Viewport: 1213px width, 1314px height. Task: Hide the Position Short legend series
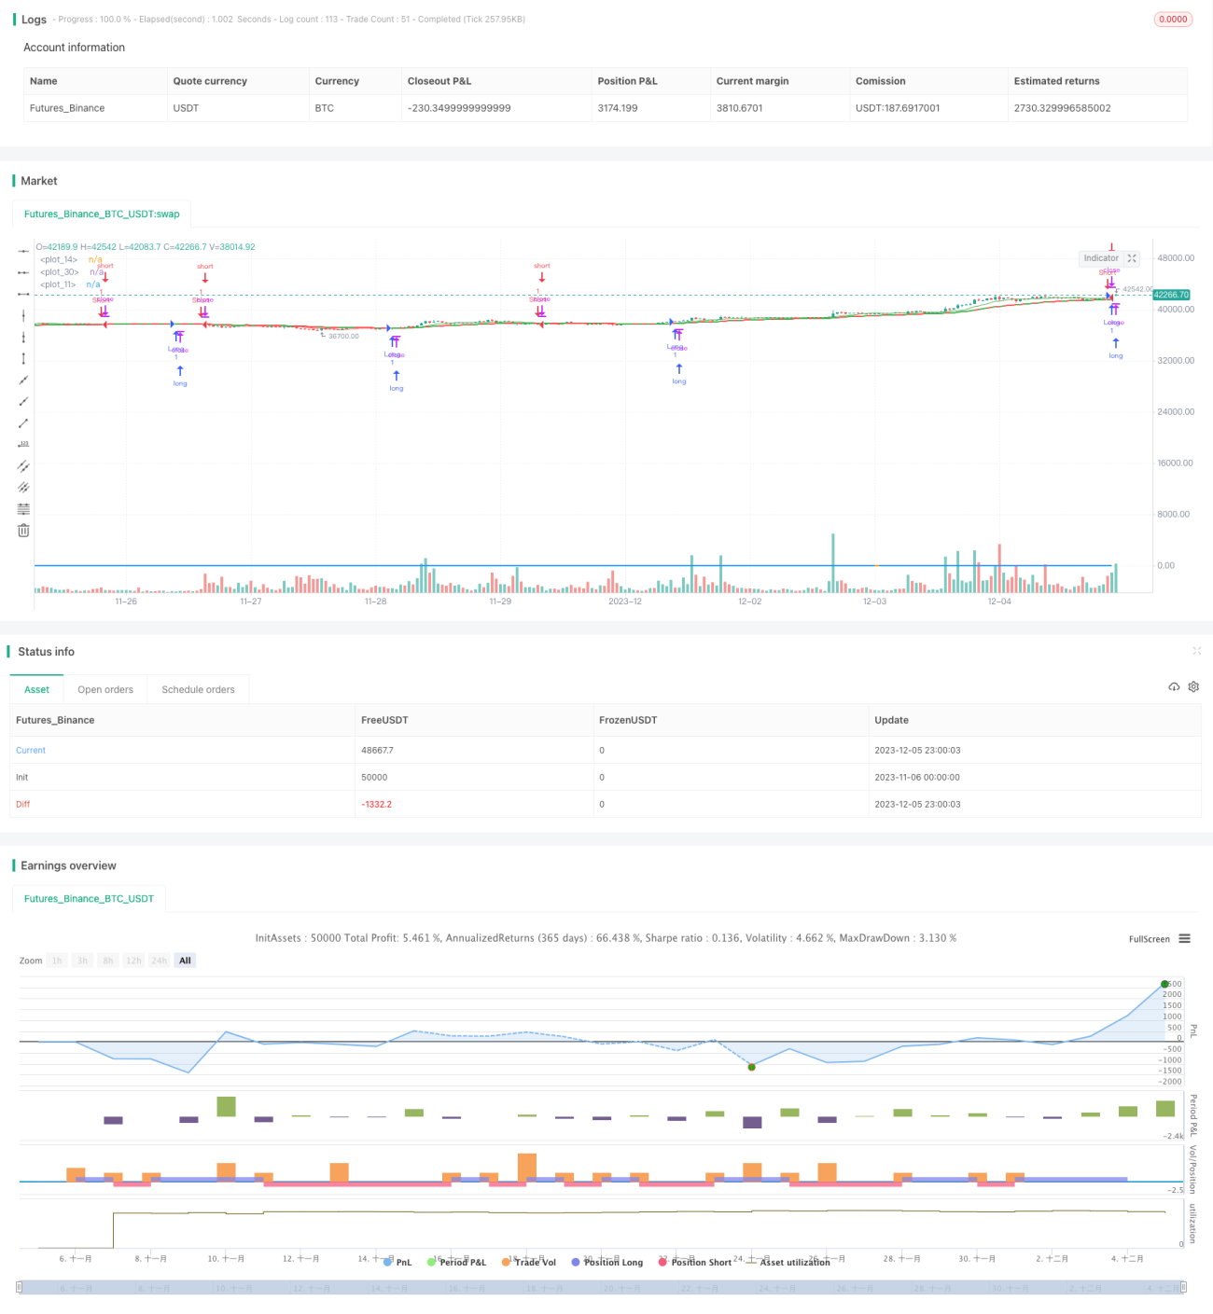point(694,1262)
